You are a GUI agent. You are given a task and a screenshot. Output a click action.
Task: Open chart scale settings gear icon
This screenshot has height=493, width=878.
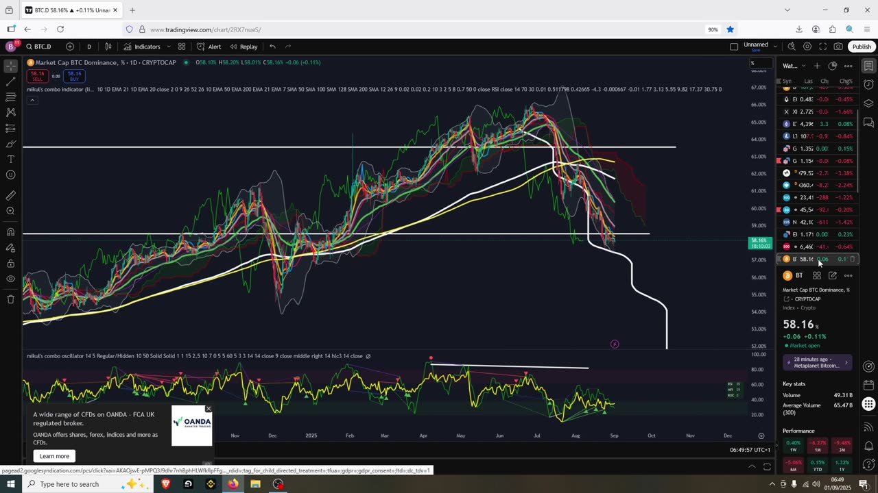(761, 435)
